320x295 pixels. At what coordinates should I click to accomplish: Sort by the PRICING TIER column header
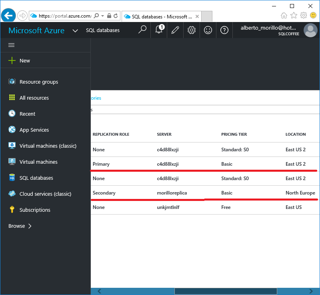coord(234,134)
